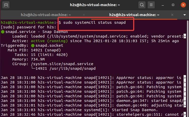Click '/system.slice/snapd.service' CGroup path
189x117 pixels.
click(62, 64)
